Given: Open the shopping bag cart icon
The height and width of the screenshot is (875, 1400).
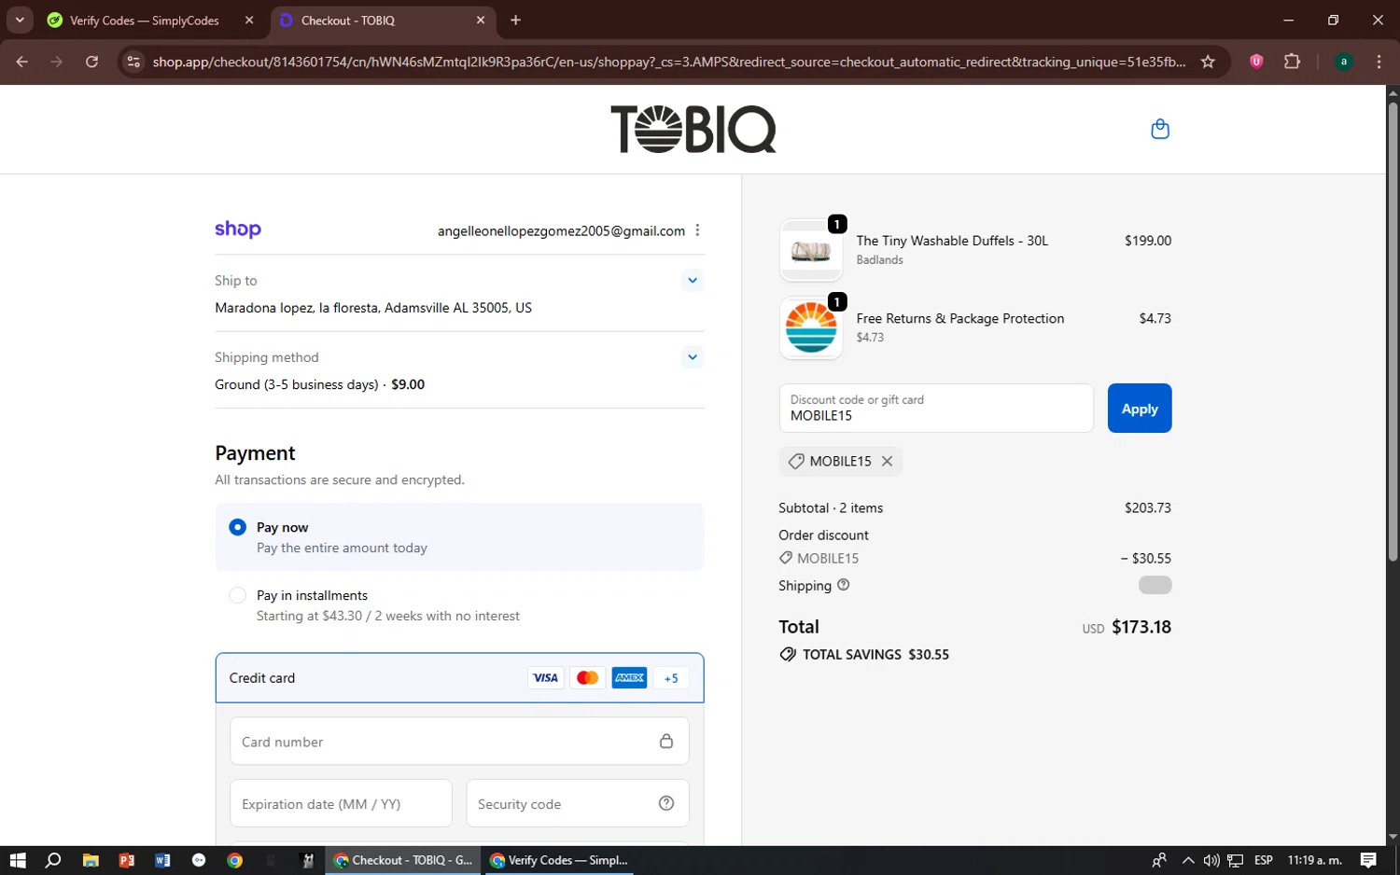Looking at the screenshot, I should (x=1160, y=129).
